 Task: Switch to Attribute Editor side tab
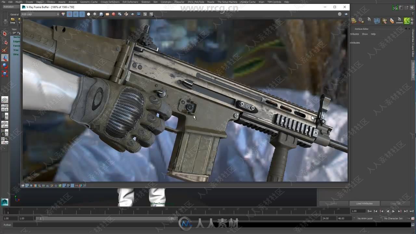(413, 70)
